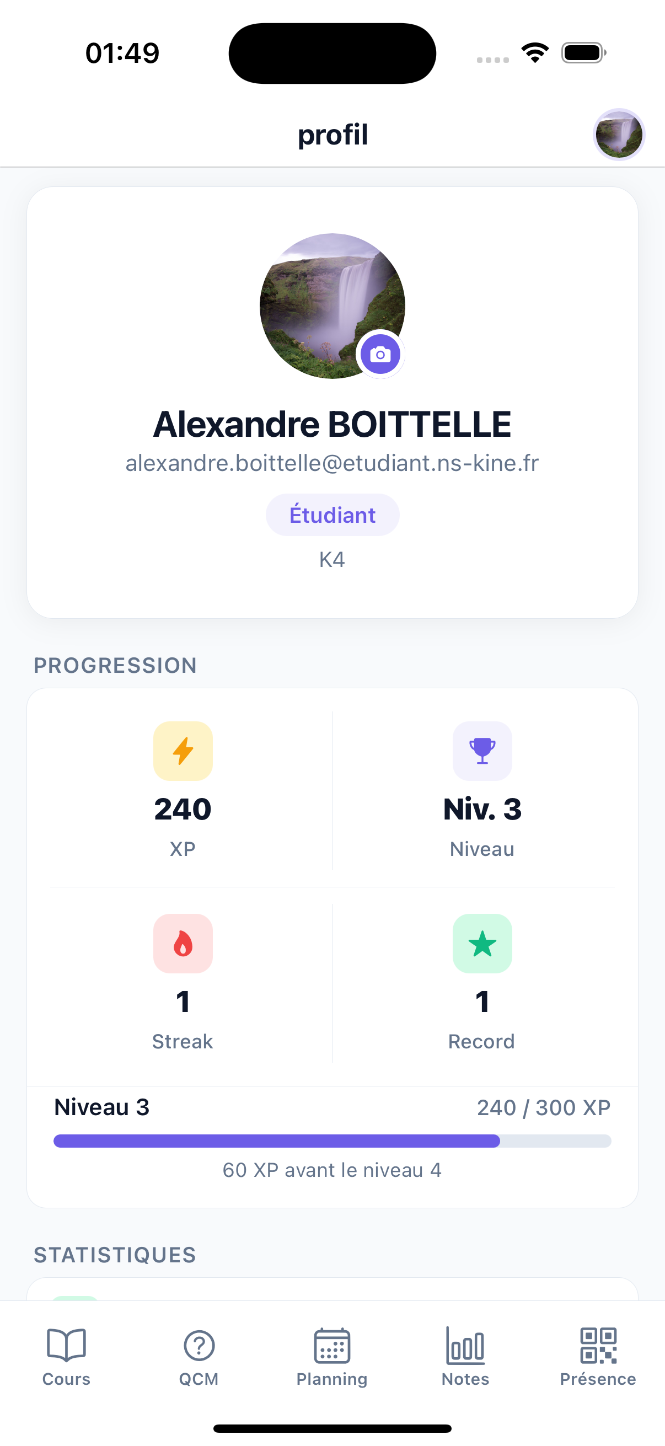Tap the battery status icon

(583, 53)
